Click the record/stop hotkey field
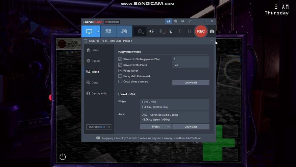The image size is (296, 167). click(191, 59)
